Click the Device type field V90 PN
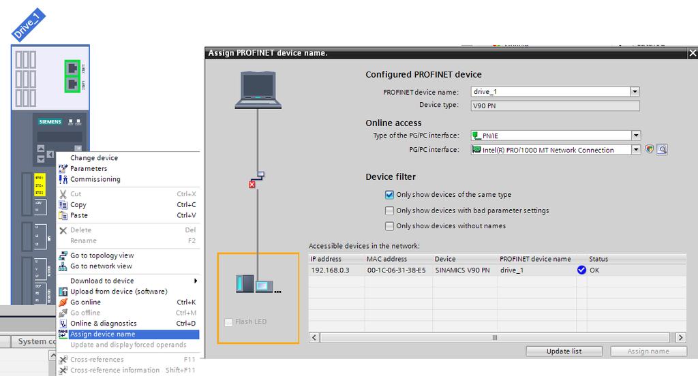The image size is (698, 376). tap(555, 106)
